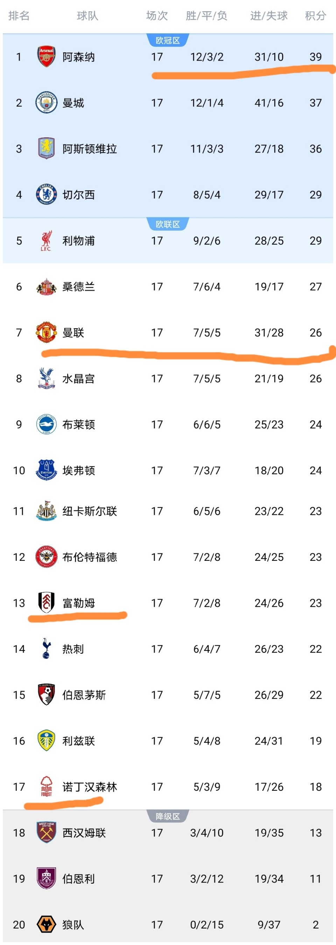Viewport: 336px width, 945px height.
Task: Tap the 降级区 zone label
Action: click(168, 816)
